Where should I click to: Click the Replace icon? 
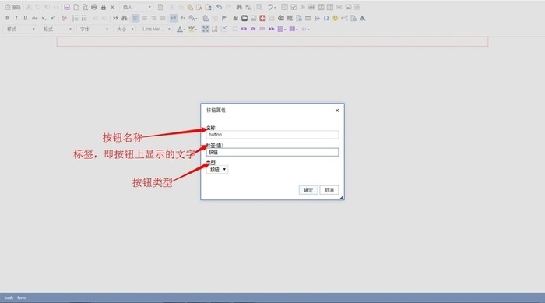(x=248, y=7)
